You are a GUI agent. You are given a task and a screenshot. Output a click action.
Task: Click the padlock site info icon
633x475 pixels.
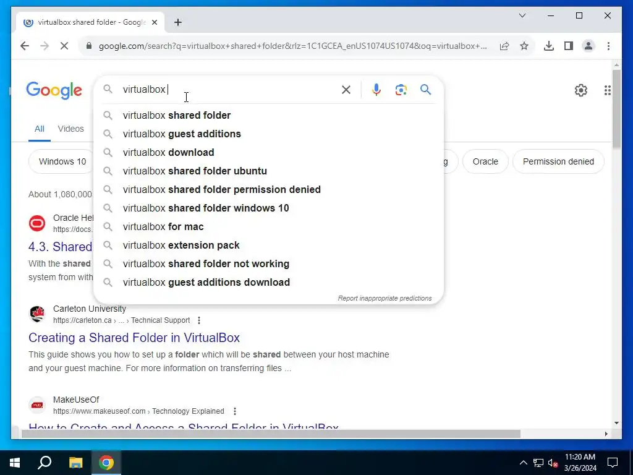click(89, 46)
